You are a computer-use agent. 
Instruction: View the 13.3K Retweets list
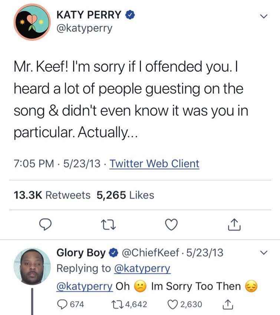coord(52,195)
